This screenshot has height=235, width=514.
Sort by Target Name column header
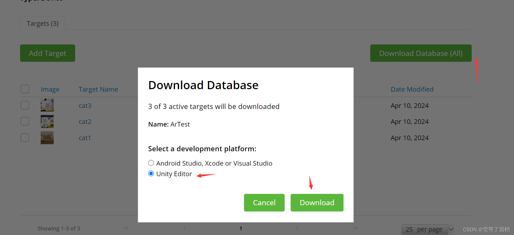point(98,89)
